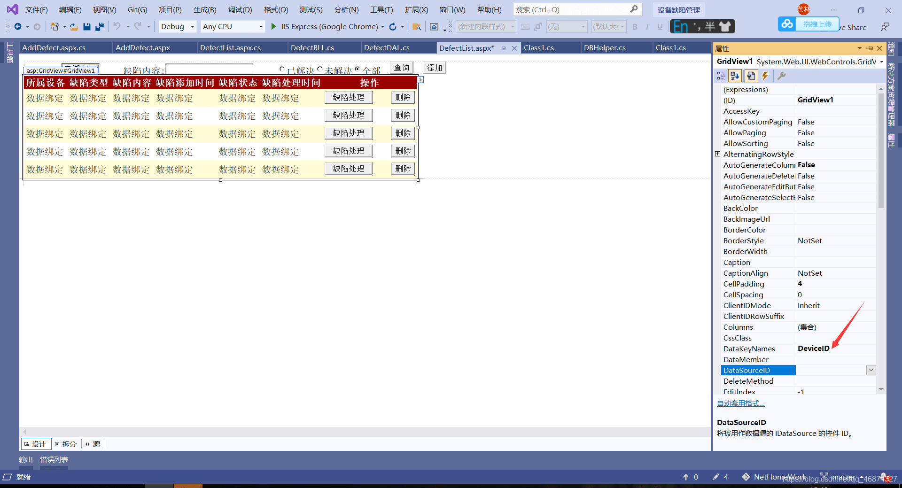Click the 缺陷内容 text input field
The width and height of the screenshot is (902, 488).
point(210,69)
